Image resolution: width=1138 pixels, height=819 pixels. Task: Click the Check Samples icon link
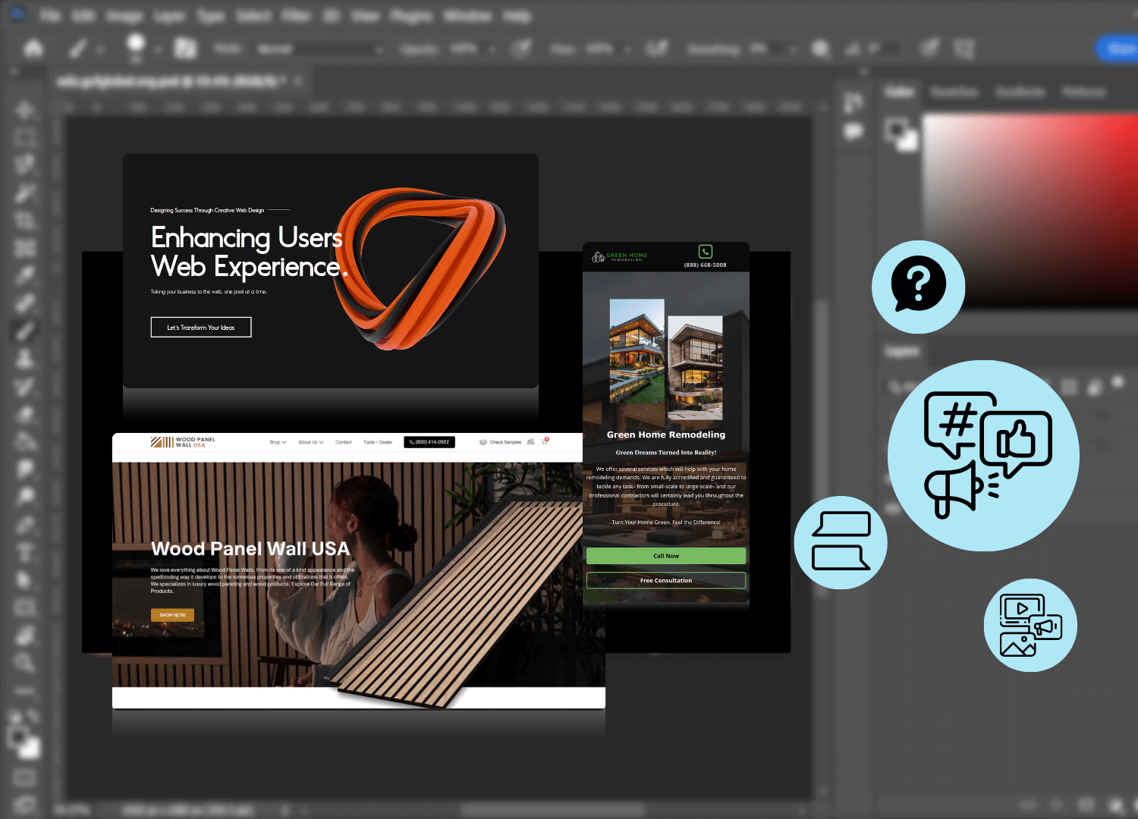pos(501,442)
